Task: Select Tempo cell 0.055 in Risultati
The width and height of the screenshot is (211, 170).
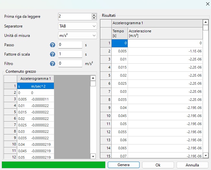Action: pos(119,132)
